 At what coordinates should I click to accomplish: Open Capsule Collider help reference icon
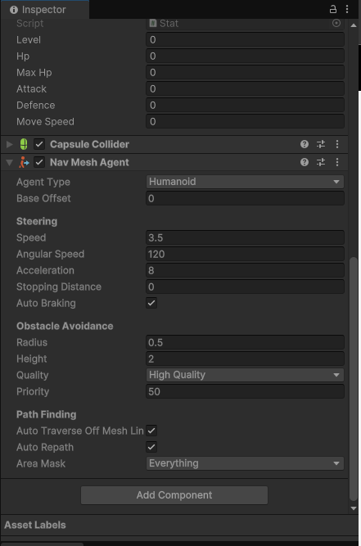[x=305, y=144]
